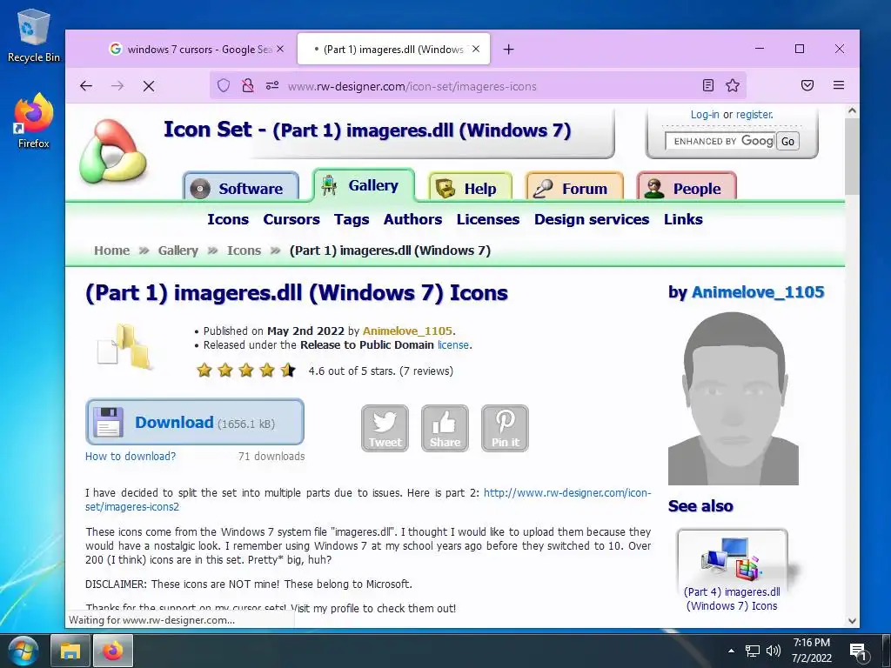This screenshot has width=891, height=668.
Task: Open the shield tracking protection icon
Action: tap(224, 86)
